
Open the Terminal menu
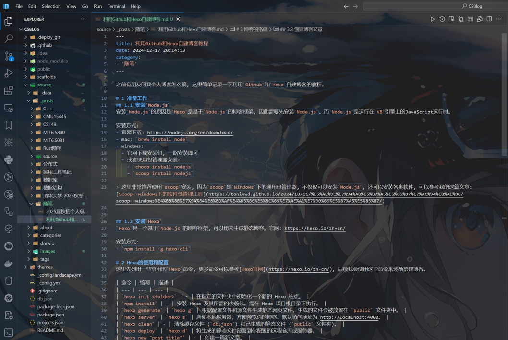(116, 6)
